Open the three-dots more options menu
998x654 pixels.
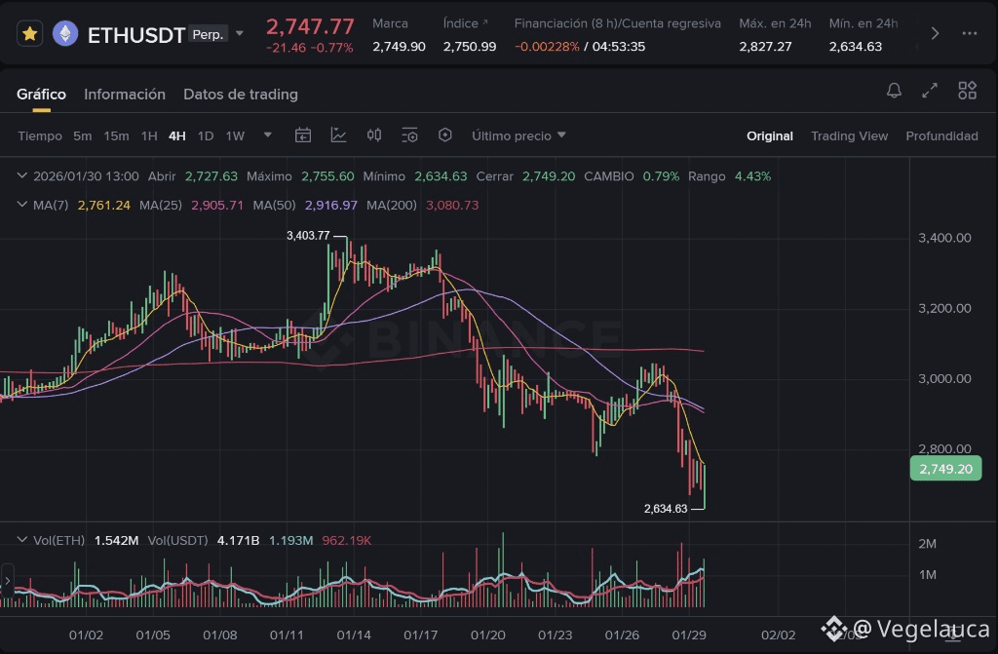(x=969, y=34)
